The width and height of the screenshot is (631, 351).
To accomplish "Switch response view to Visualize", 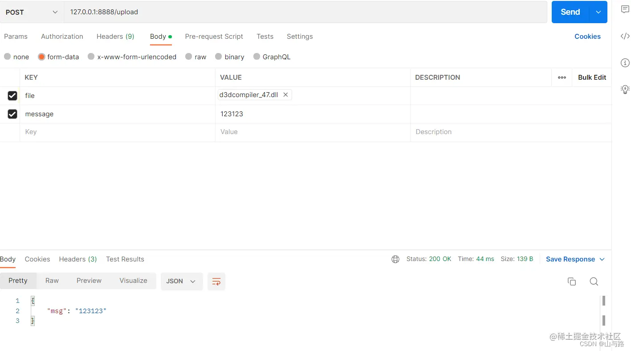I will click(x=133, y=281).
